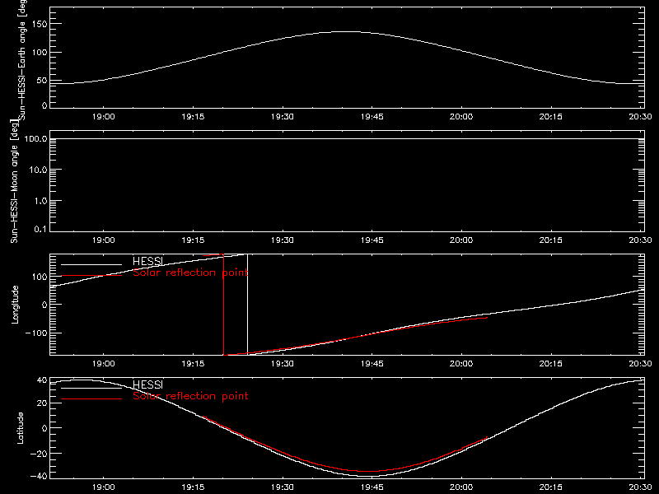Viewport: 659px width, 494px height.
Task: Click 19:00 time label under Earth angle plot
Action: tap(104, 117)
